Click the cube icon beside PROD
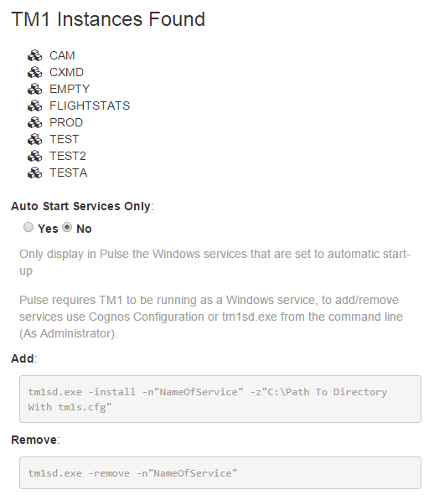The image size is (434, 500). 34,123
